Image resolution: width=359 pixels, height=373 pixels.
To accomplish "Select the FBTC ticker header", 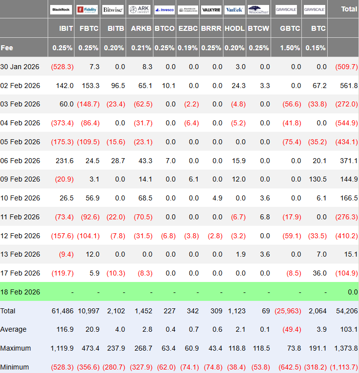I will point(89,28).
